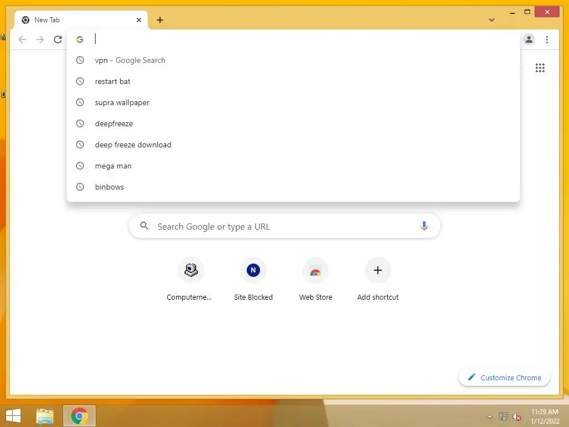
Task: Select the New Tab tab
Action: (81, 20)
